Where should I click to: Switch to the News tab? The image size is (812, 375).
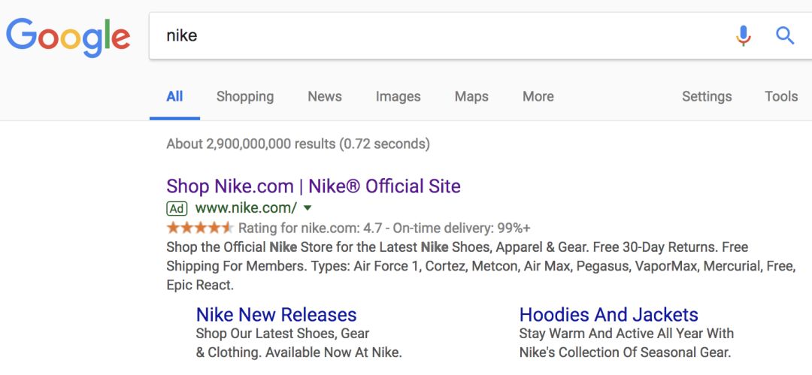tap(324, 96)
